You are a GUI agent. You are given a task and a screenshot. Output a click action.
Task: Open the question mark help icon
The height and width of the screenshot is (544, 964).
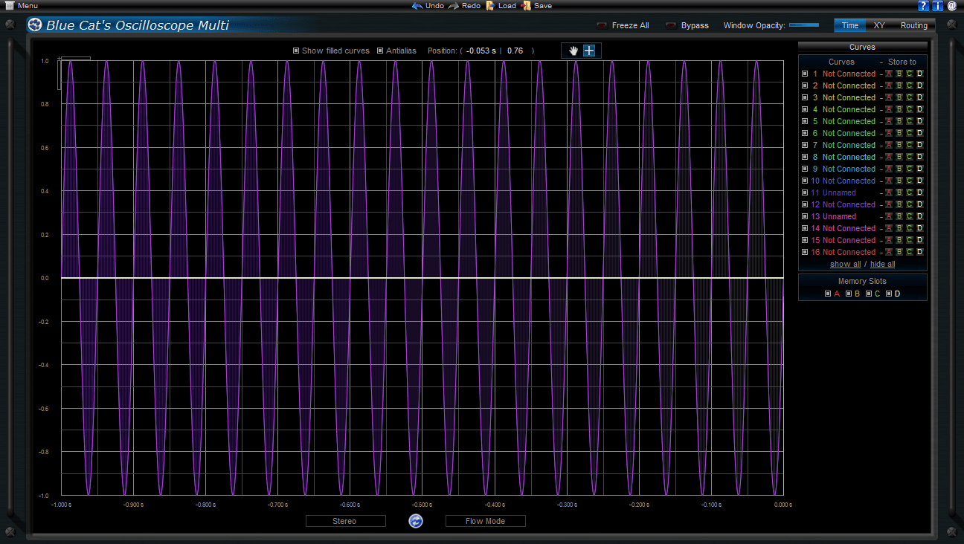(923, 6)
